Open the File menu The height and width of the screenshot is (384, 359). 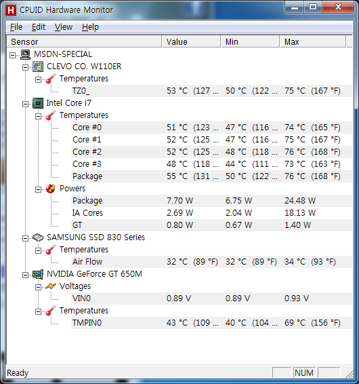point(16,27)
